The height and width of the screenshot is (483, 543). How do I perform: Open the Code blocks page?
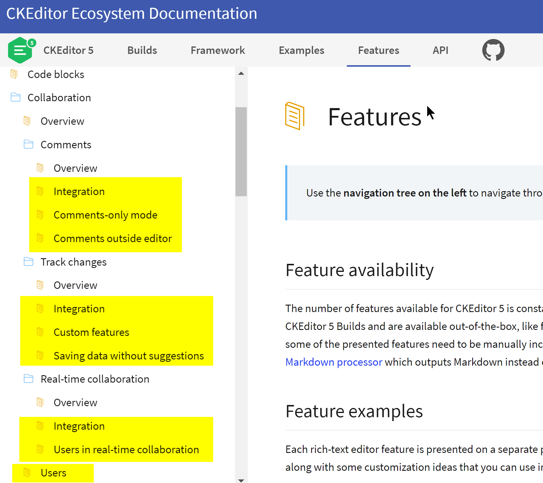(x=56, y=74)
